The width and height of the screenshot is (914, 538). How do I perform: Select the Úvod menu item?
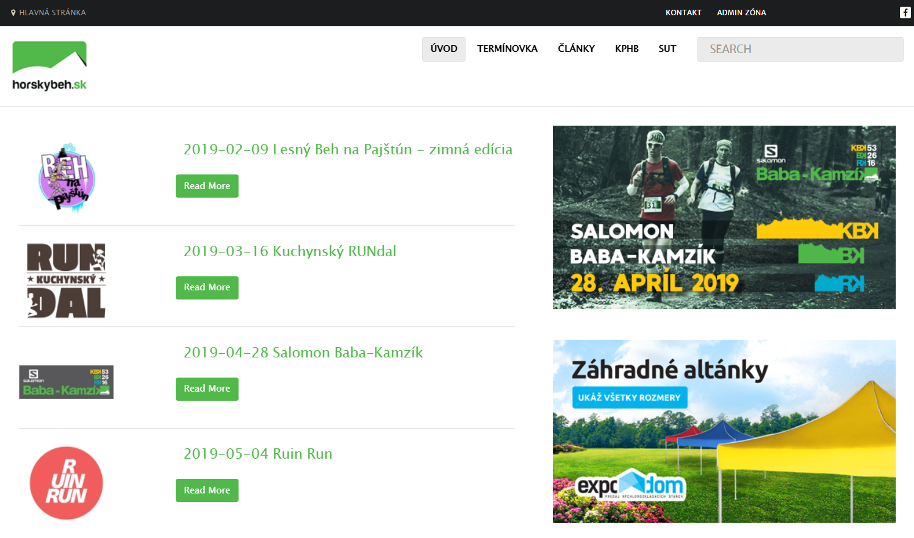coord(444,49)
